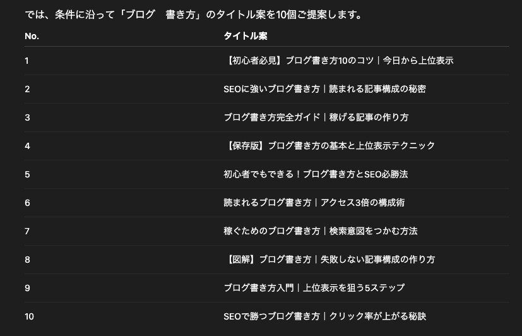Click row number 5 cell
Screen dimensions: 522x336
coord(27,174)
